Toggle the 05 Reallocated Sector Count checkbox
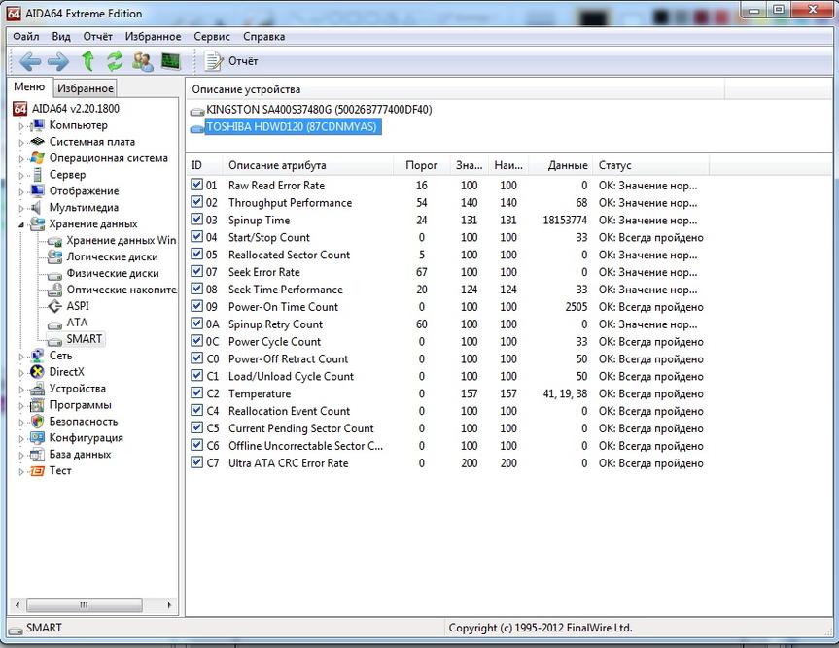The height and width of the screenshot is (648, 839). tap(197, 255)
